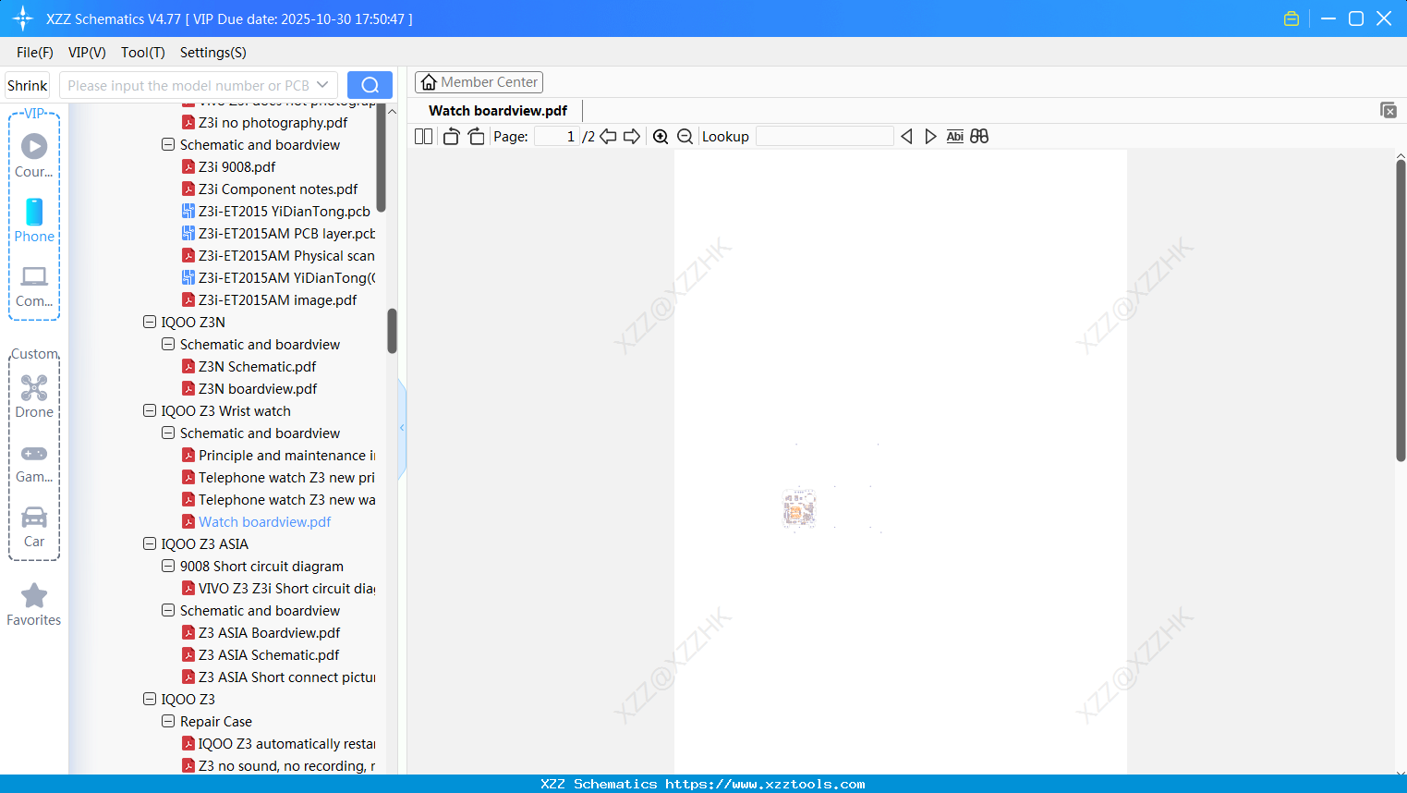The image size is (1407, 793).
Task: Go to the next page arrow
Action: tap(632, 137)
